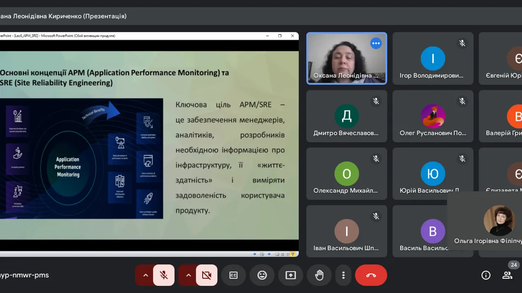Image resolution: width=522 pixels, height=293 pixels.
Task: Click muted mic icon on Юрій's tile
Action: pyautogui.click(x=462, y=158)
